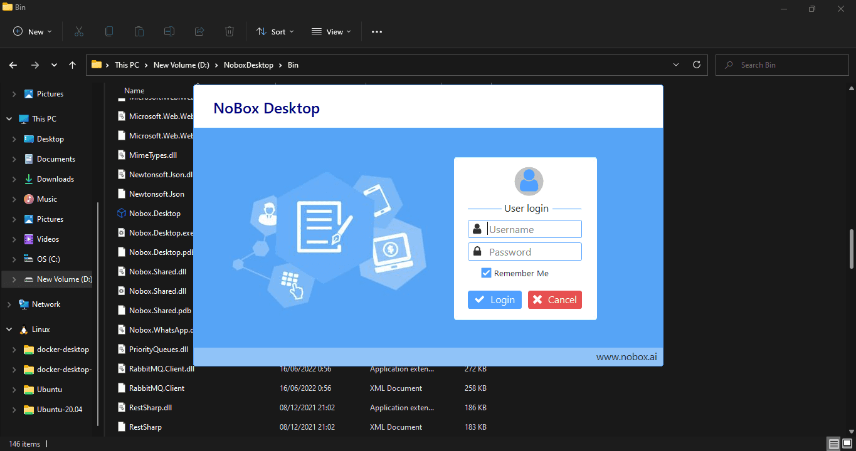Open the View dropdown
Screen dimensions: 856x451
click(330, 31)
